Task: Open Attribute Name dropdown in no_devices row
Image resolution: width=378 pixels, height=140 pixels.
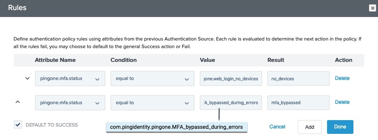Action: coord(70,79)
